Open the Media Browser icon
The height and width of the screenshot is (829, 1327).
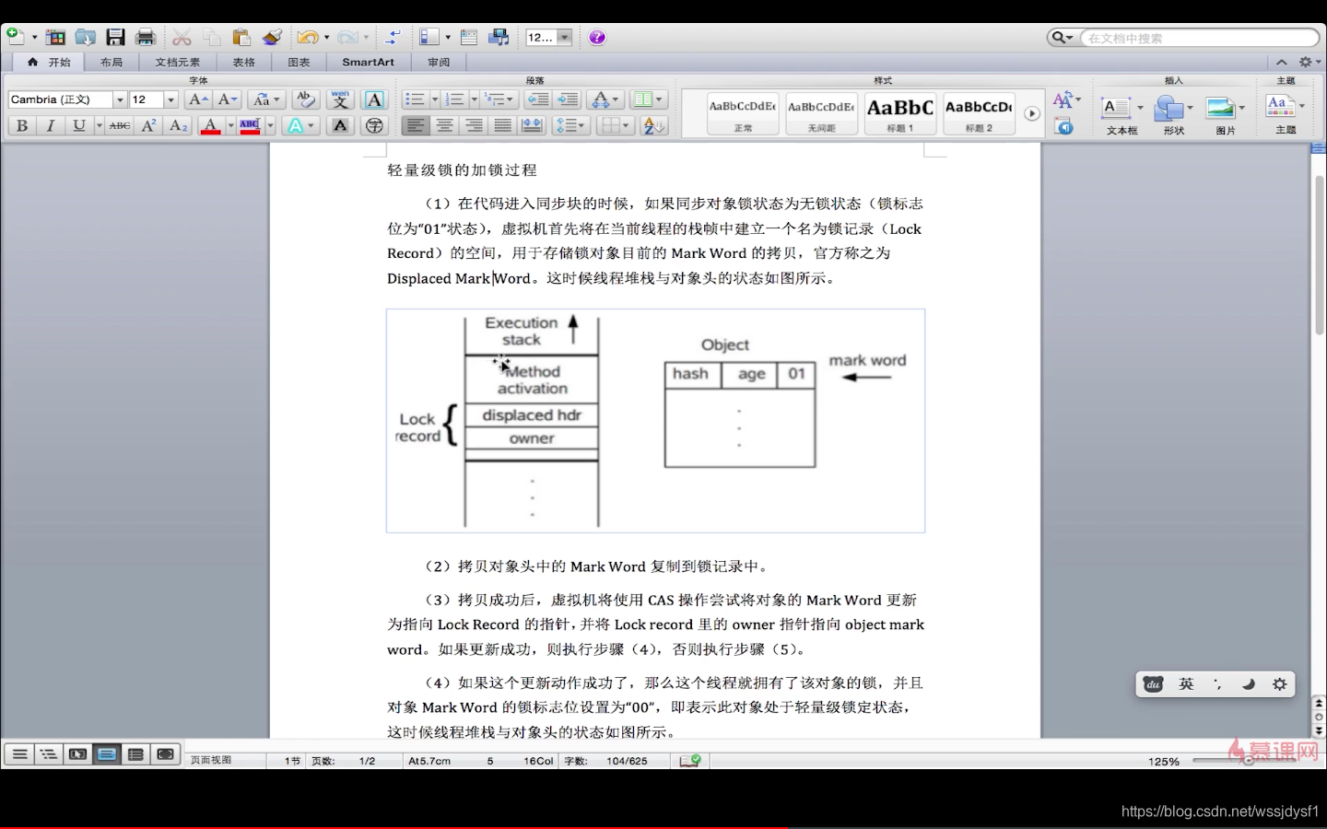point(499,37)
